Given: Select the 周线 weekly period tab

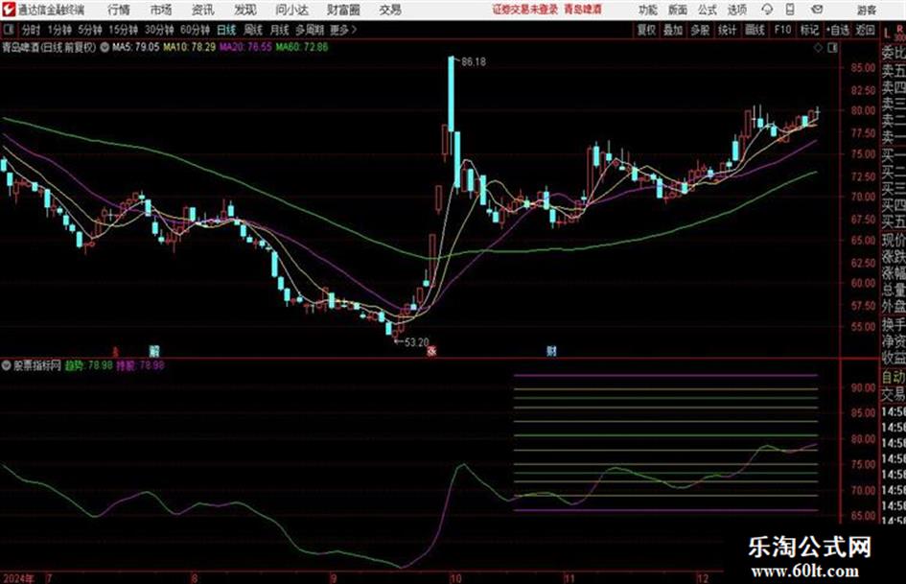Looking at the screenshot, I should point(253,30).
